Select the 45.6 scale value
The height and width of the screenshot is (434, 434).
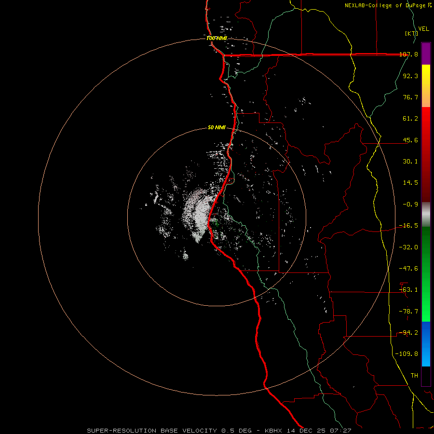(x=410, y=140)
